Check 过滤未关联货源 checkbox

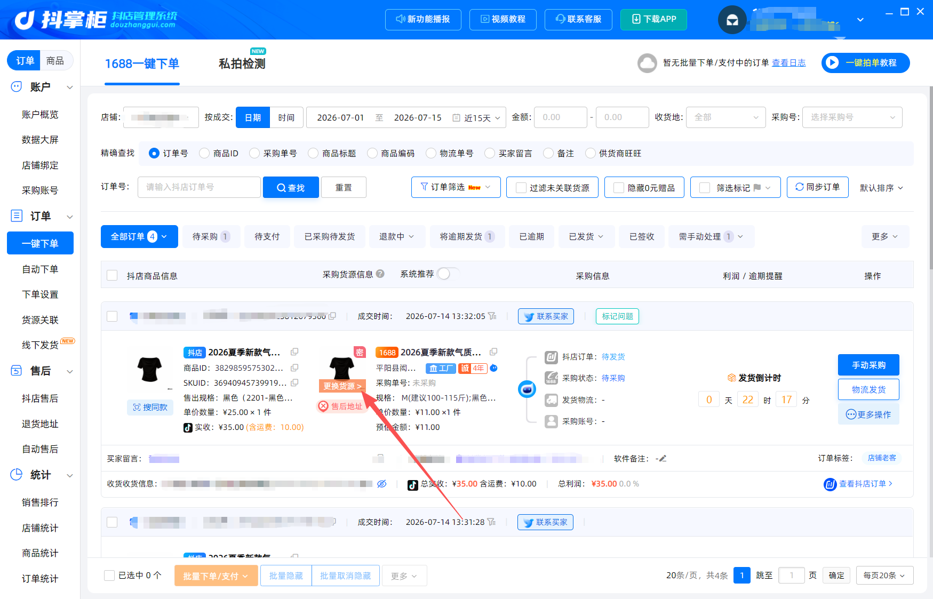[x=521, y=188]
